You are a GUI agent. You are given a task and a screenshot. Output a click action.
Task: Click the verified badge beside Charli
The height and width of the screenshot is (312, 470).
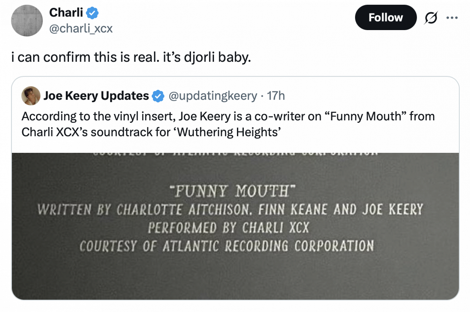92,13
